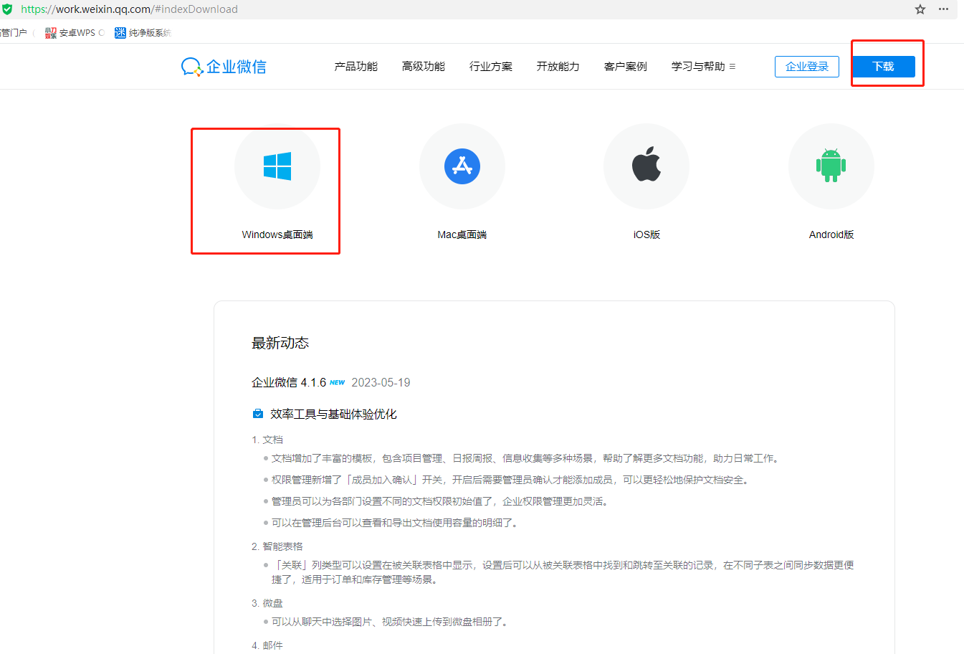The image size is (964, 654).
Task: Click the Mac App Store icon
Action: [462, 166]
